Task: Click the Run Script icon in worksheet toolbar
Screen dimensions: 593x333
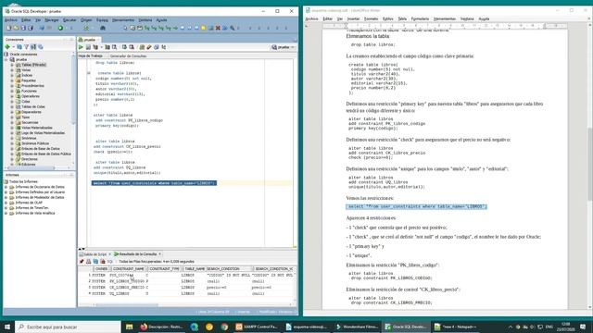Action: click(x=88, y=47)
